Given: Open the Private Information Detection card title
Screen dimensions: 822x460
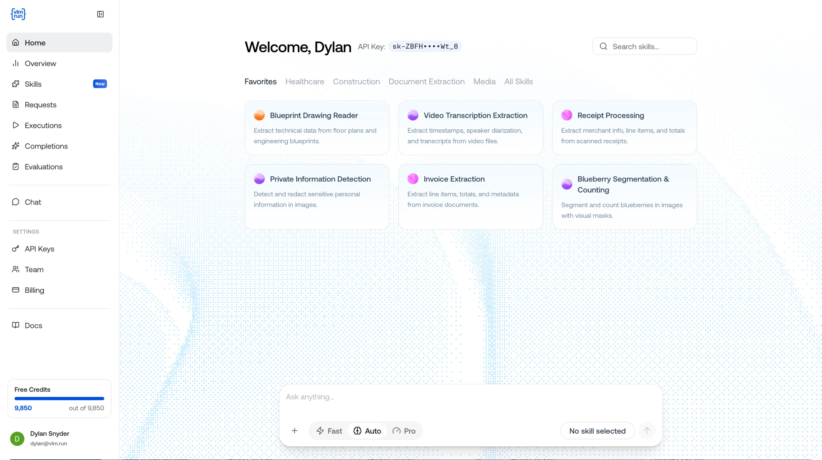Looking at the screenshot, I should coord(320,179).
